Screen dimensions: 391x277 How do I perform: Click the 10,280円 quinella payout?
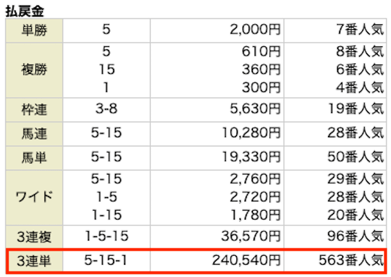[251, 133]
